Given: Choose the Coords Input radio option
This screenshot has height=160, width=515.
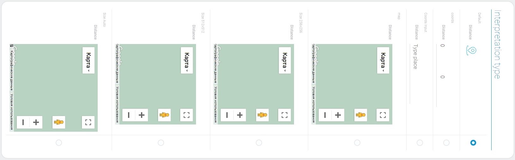Looking at the screenshot, I should (x=420, y=143).
